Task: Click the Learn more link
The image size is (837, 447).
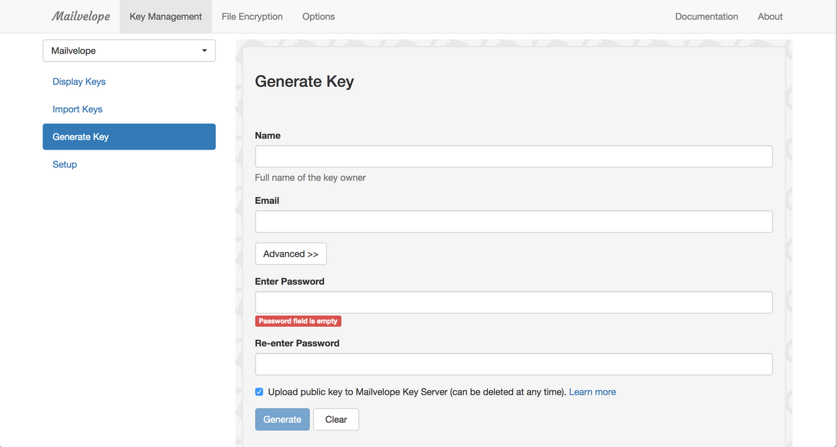Action: (x=592, y=391)
